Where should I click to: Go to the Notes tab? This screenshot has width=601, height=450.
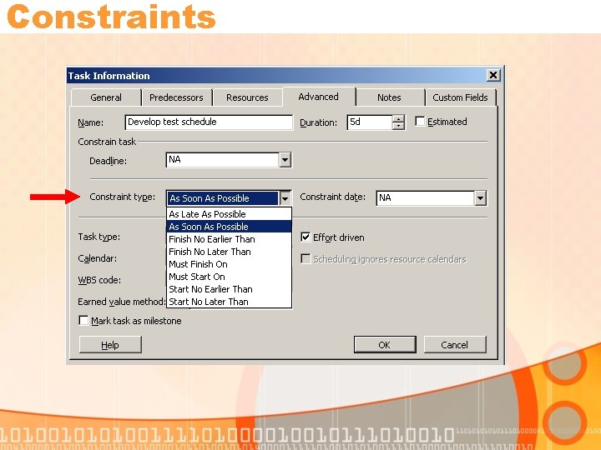click(x=389, y=97)
